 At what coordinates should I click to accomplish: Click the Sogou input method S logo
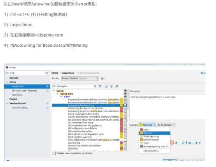(172, 142)
